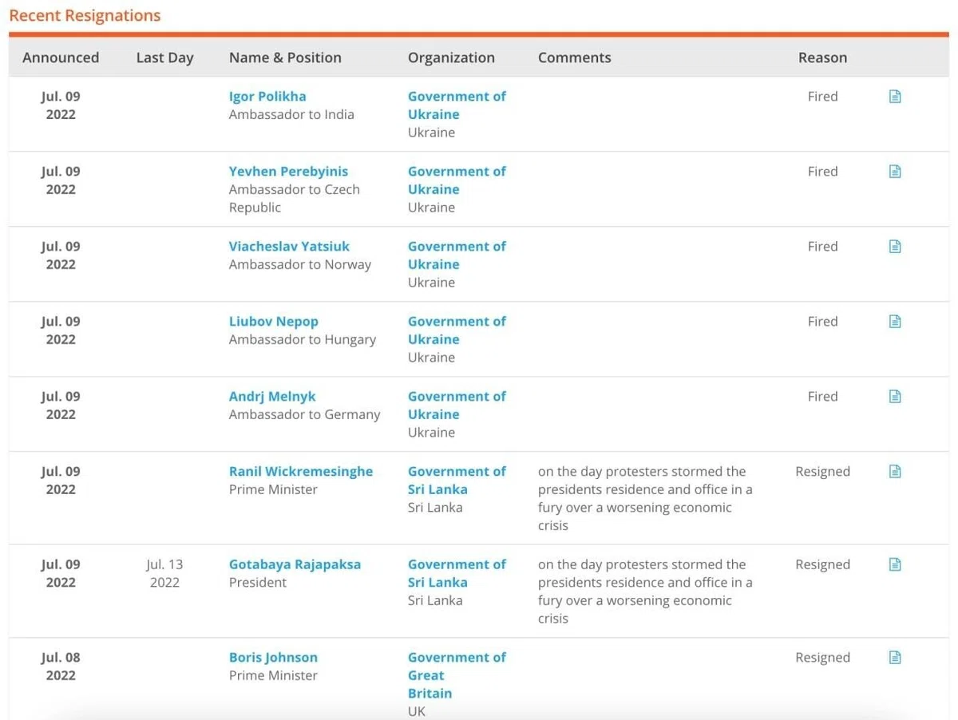This screenshot has width=958, height=720.
Task: Click 'Jul. 13 2022' last day cell
Action: (164, 573)
